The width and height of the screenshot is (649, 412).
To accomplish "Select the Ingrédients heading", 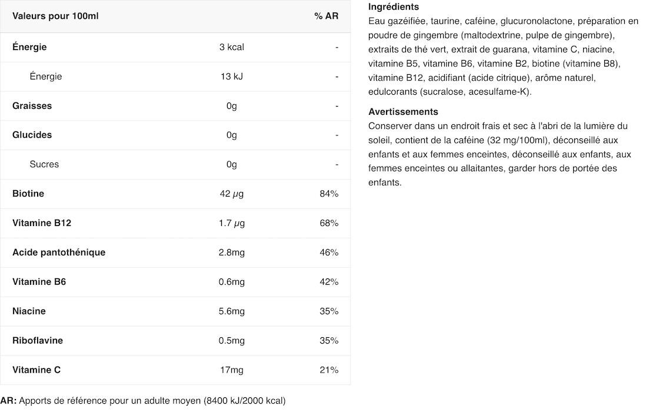I will click(394, 6).
